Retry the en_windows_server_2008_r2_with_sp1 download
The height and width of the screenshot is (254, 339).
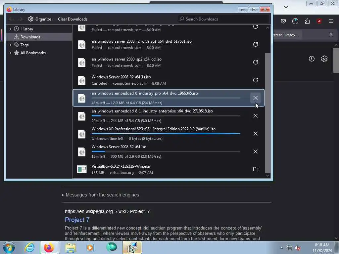click(255, 44)
